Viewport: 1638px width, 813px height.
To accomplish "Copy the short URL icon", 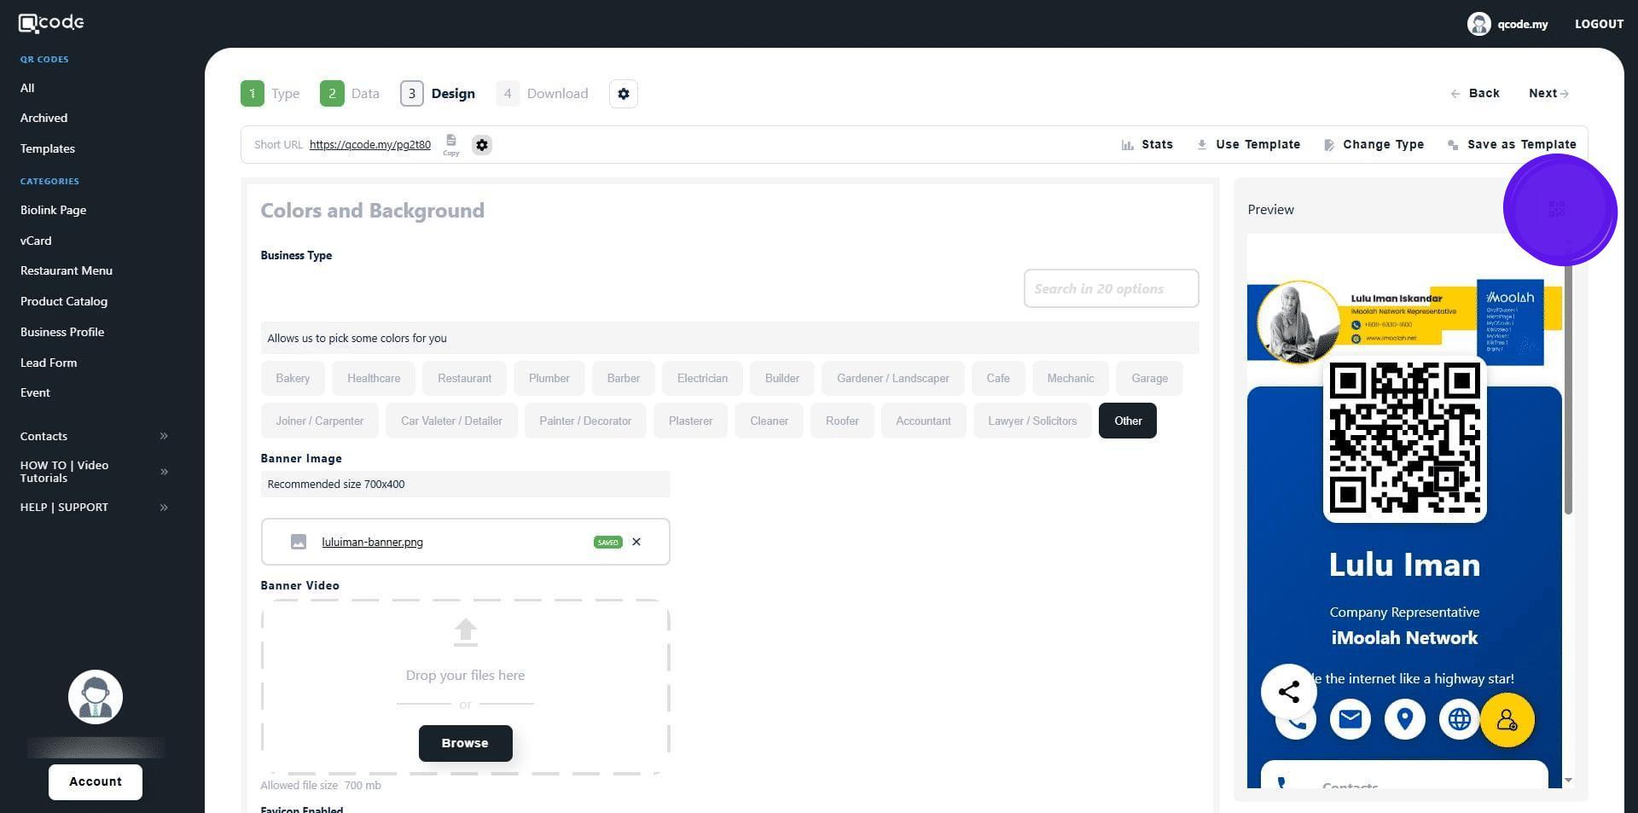I will click(x=450, y=142).
